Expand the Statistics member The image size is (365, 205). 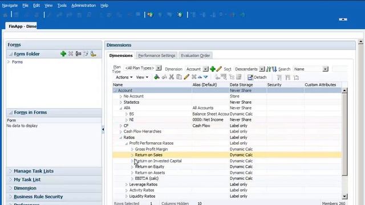120,102
